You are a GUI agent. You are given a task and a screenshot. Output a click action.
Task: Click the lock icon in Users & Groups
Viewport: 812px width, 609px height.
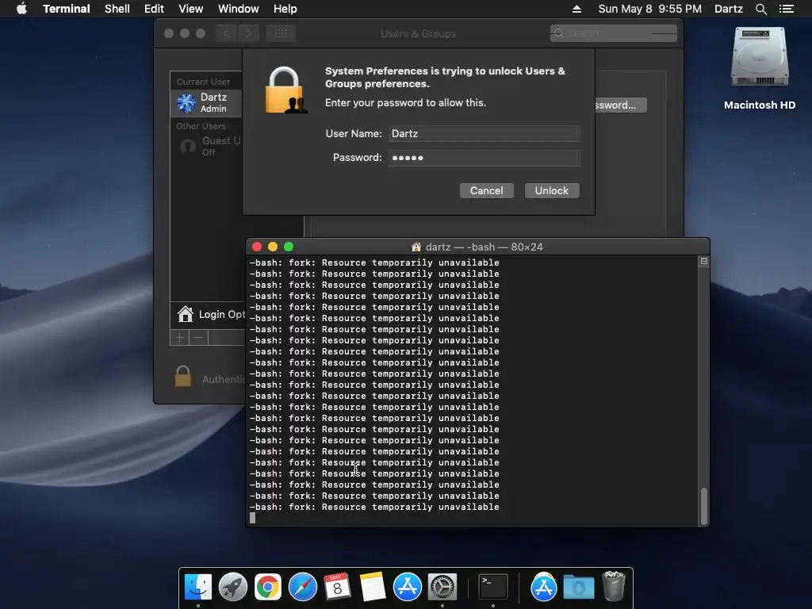pos(183,377)
